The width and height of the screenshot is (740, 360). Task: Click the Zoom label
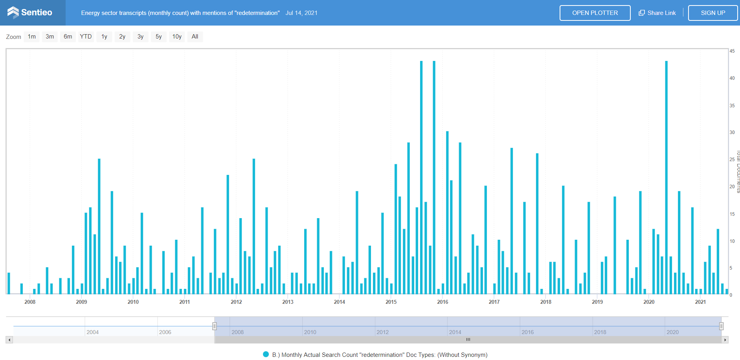(x=13, y=37)
